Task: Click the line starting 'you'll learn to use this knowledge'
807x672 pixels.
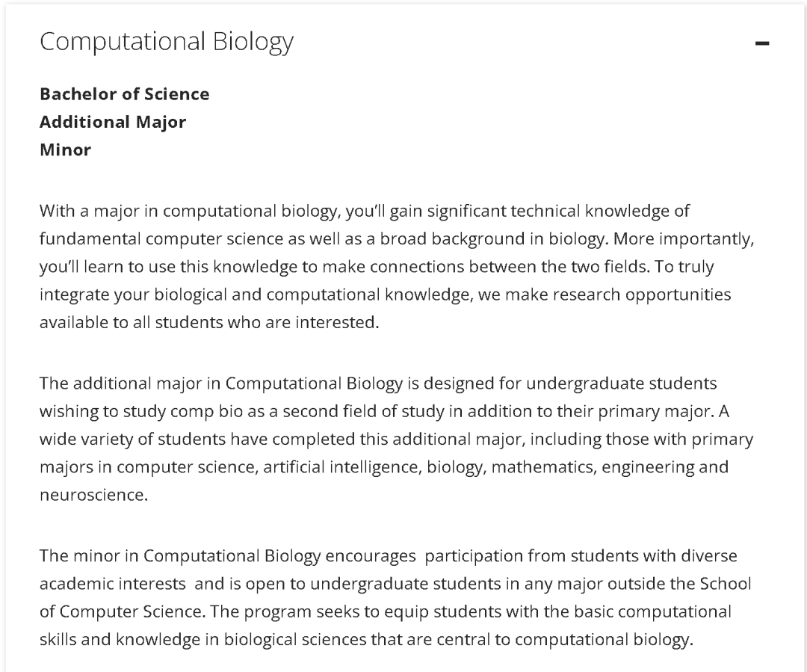Action: [377, 267]
